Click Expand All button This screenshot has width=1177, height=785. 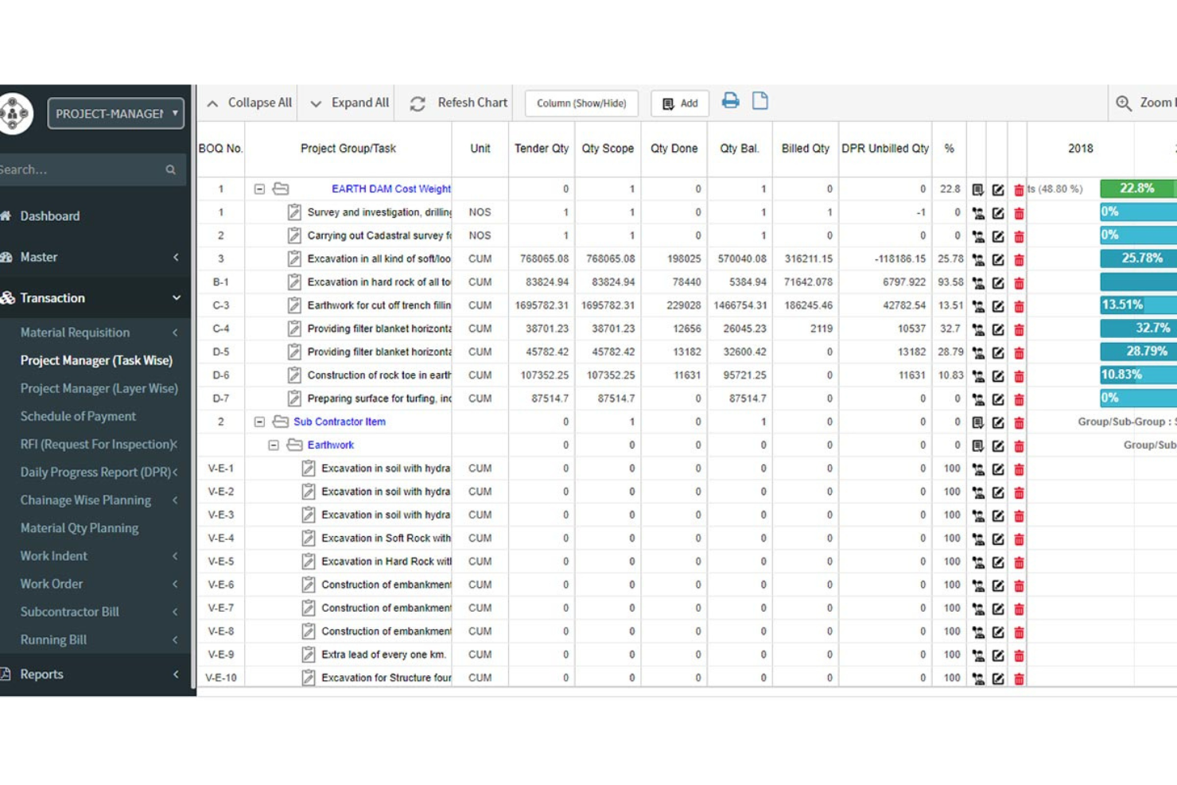pos(349,103)
